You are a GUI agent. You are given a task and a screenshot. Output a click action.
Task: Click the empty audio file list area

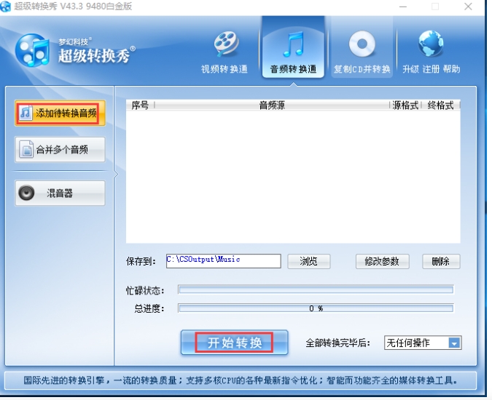(x=293, y=177)
